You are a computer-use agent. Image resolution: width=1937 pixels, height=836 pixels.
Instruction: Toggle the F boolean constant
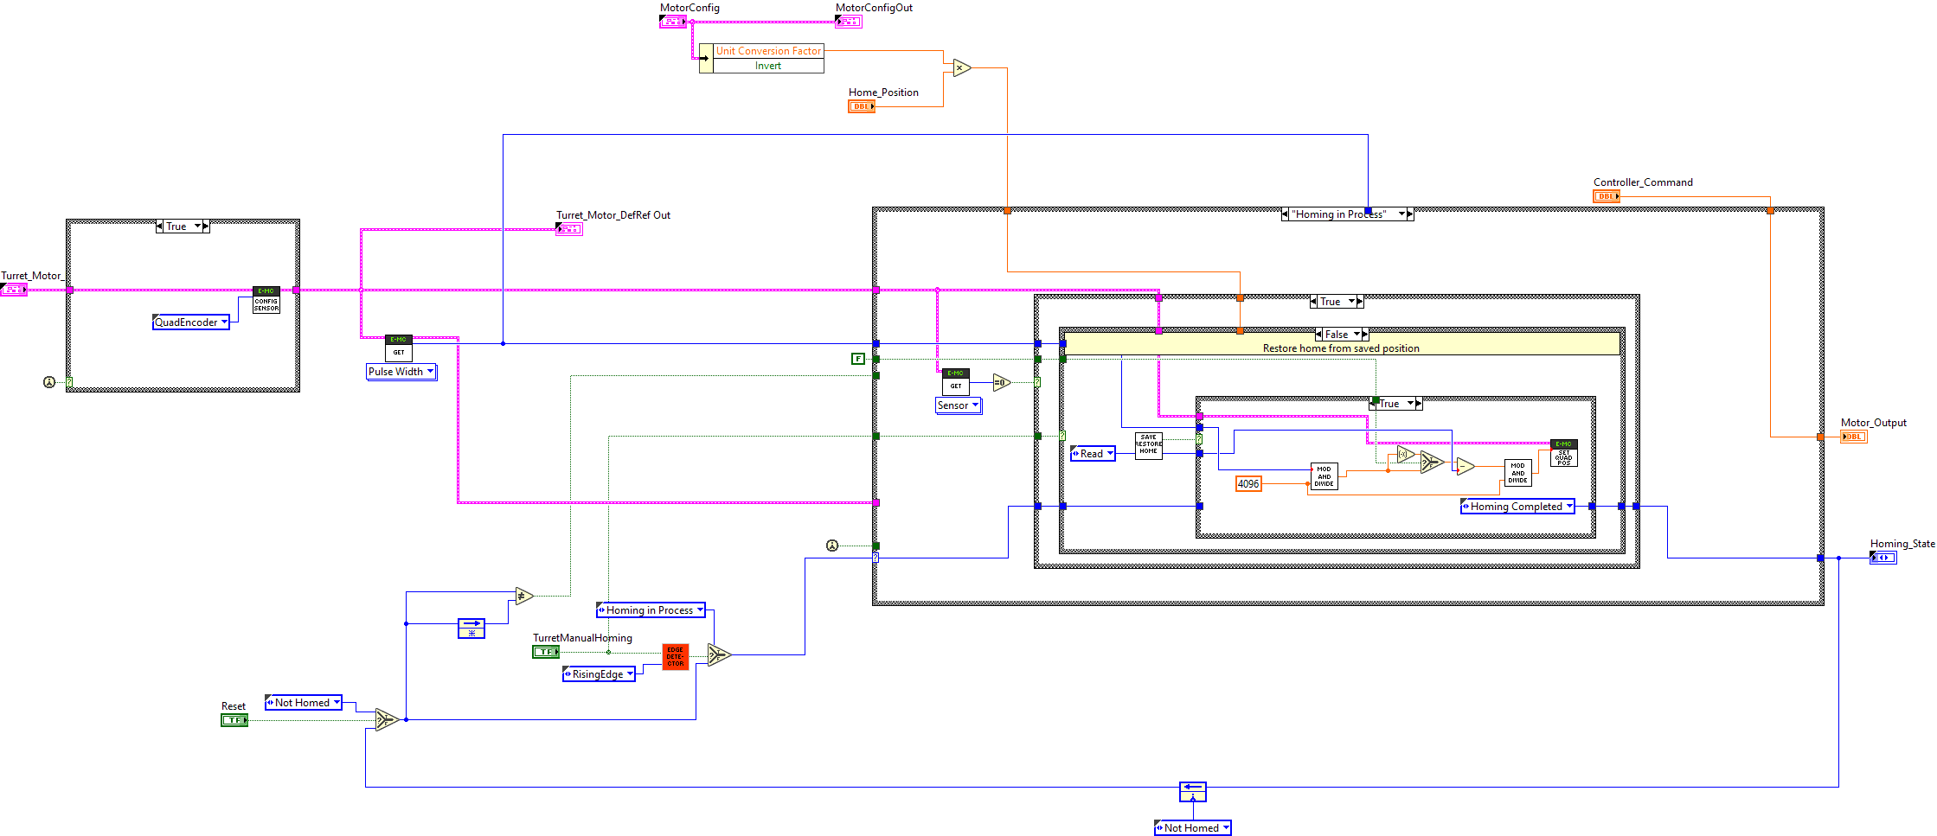tap(857, 359)
